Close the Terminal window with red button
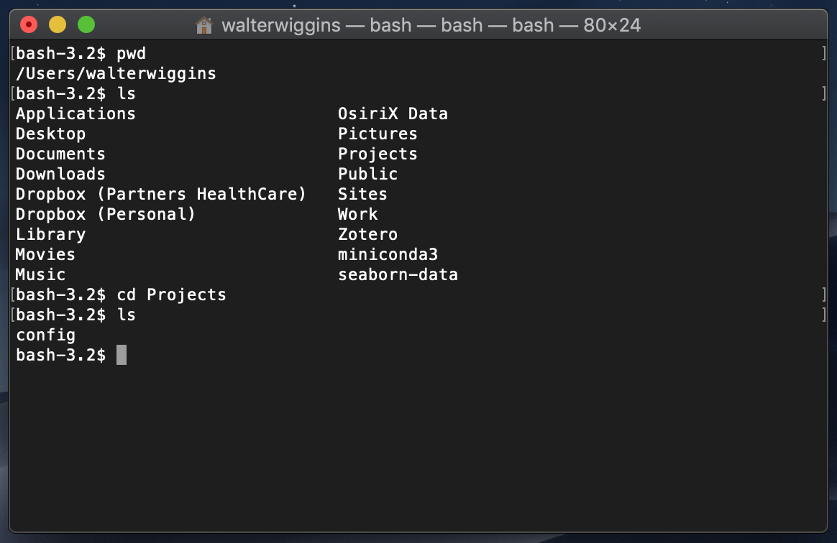Viewport: 837px width, 543px height. pyautogui.click(x=29, y=25)
